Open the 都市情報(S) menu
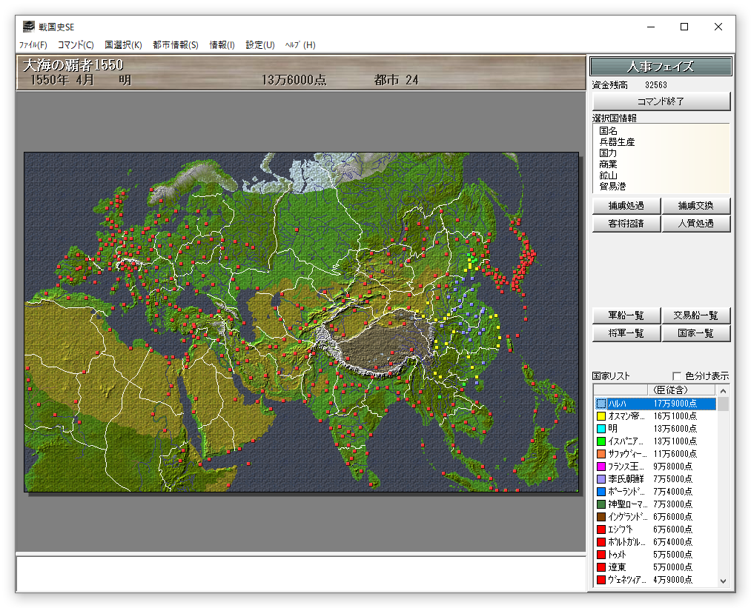This screenshot has height=608, width=751. [x=176, y=45]
